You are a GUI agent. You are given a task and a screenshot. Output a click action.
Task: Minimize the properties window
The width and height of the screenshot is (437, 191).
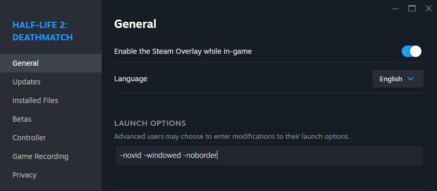pyautogui.click(x=395, y=9)
